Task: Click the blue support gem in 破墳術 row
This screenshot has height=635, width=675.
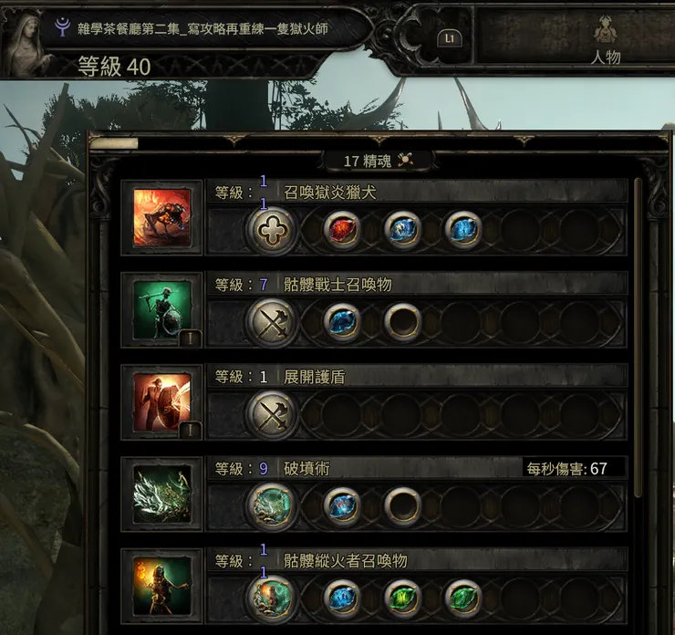Action: coord(341,505)
